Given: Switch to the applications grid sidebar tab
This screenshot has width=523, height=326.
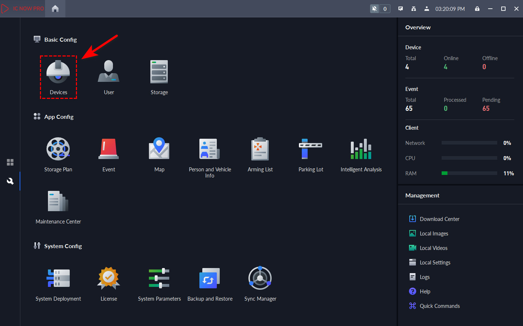Looking at the screenshot, I should pos(10,162).
